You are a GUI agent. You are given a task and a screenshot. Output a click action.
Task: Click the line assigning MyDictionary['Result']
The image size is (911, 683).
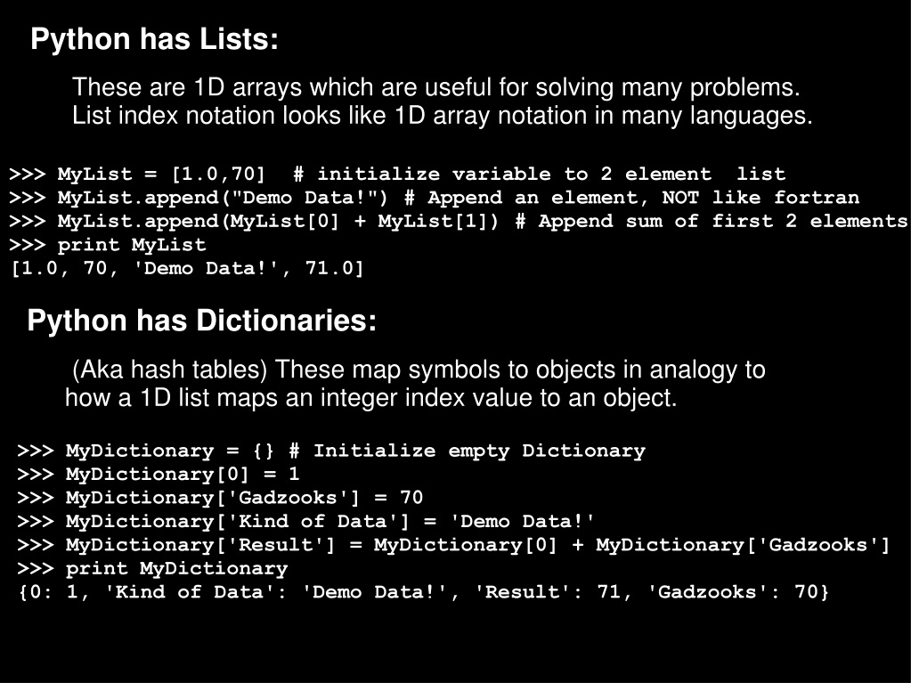point(453,545)
